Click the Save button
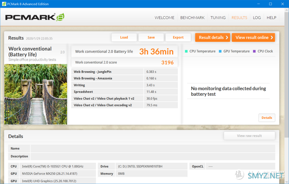Viewport: 289px width, 184px height. coord(151,37)
